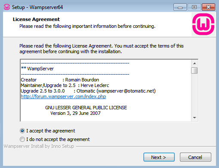Select "I accept the agreement"
219x168 pixels.
[47, 131]
